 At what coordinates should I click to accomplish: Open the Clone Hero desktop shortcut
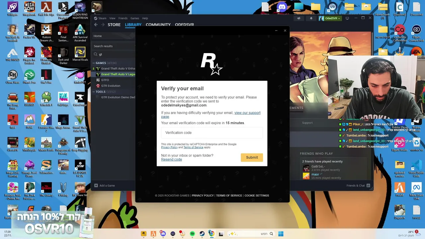13,77
